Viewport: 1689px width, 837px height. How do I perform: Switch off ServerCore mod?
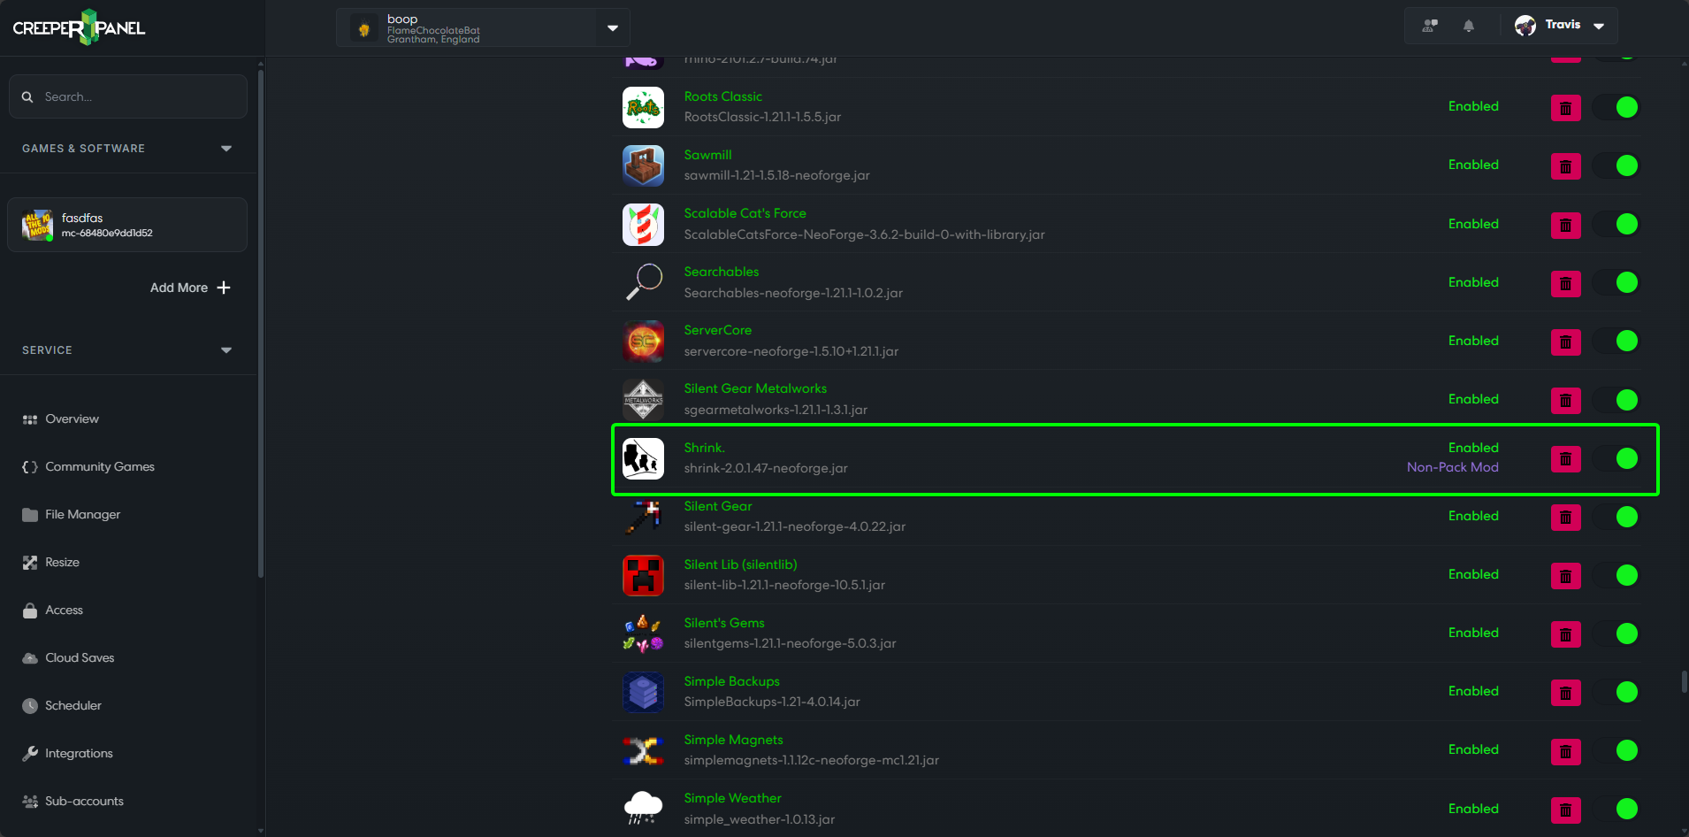pyautogui.click(x=1616, y=341)
